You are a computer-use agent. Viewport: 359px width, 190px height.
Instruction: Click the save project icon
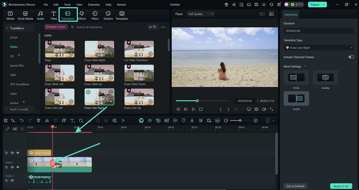tap(256, 5)
